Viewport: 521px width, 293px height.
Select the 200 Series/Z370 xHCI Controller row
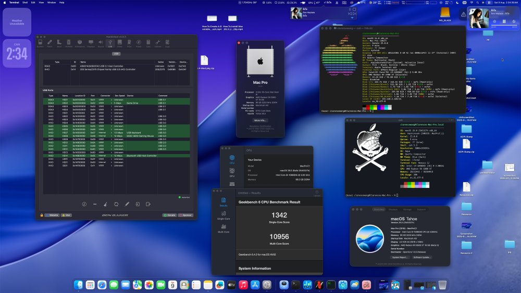point(116,69)
